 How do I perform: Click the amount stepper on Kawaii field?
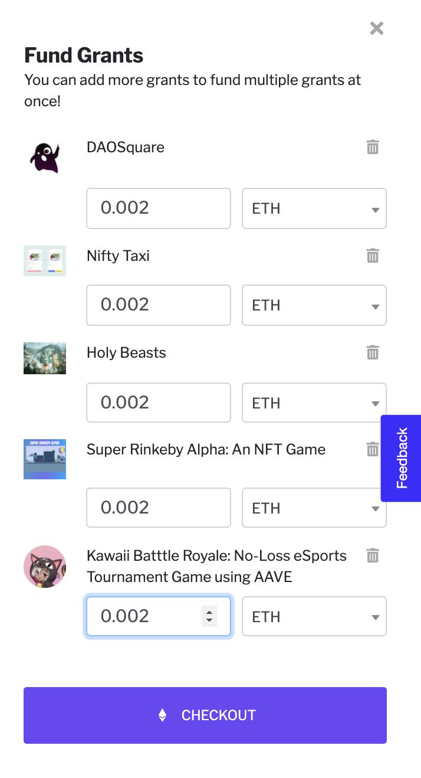point(209,616)
